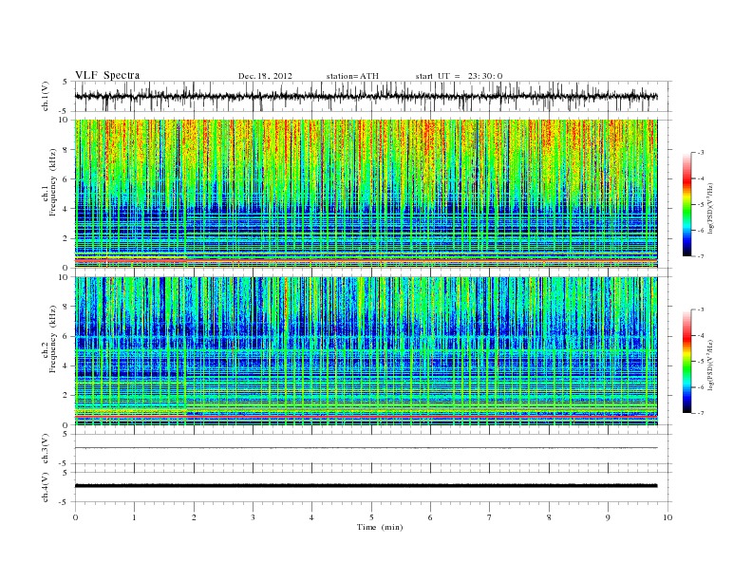
Task: Click the date text "Dec. 18, 2012"
Action: [x=265, y=76]
